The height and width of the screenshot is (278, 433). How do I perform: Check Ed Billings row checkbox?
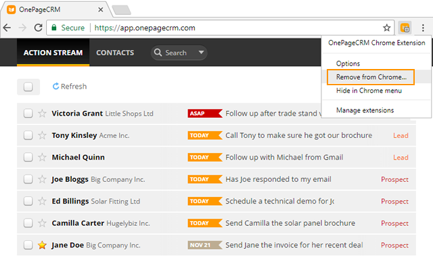(28, 201)
